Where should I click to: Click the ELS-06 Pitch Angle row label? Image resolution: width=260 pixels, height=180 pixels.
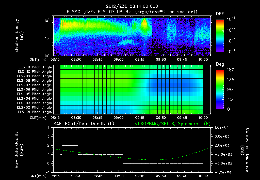coord(35,90)
